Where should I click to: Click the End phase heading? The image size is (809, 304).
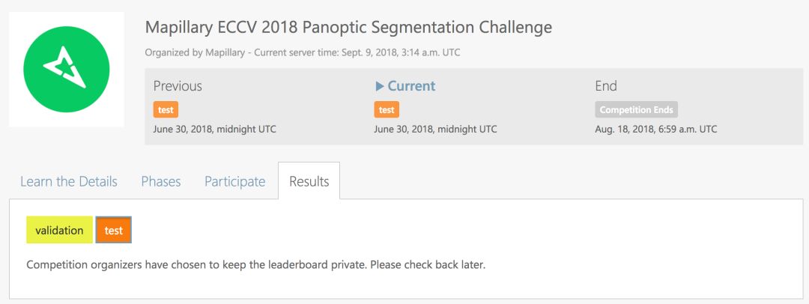coord(606,86)
